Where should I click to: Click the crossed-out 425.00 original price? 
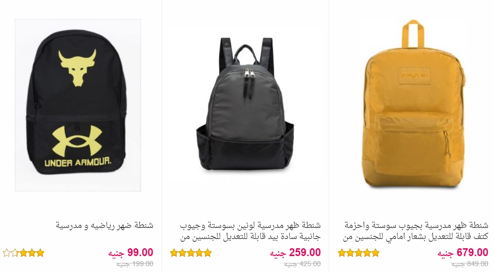pos(302,264)
